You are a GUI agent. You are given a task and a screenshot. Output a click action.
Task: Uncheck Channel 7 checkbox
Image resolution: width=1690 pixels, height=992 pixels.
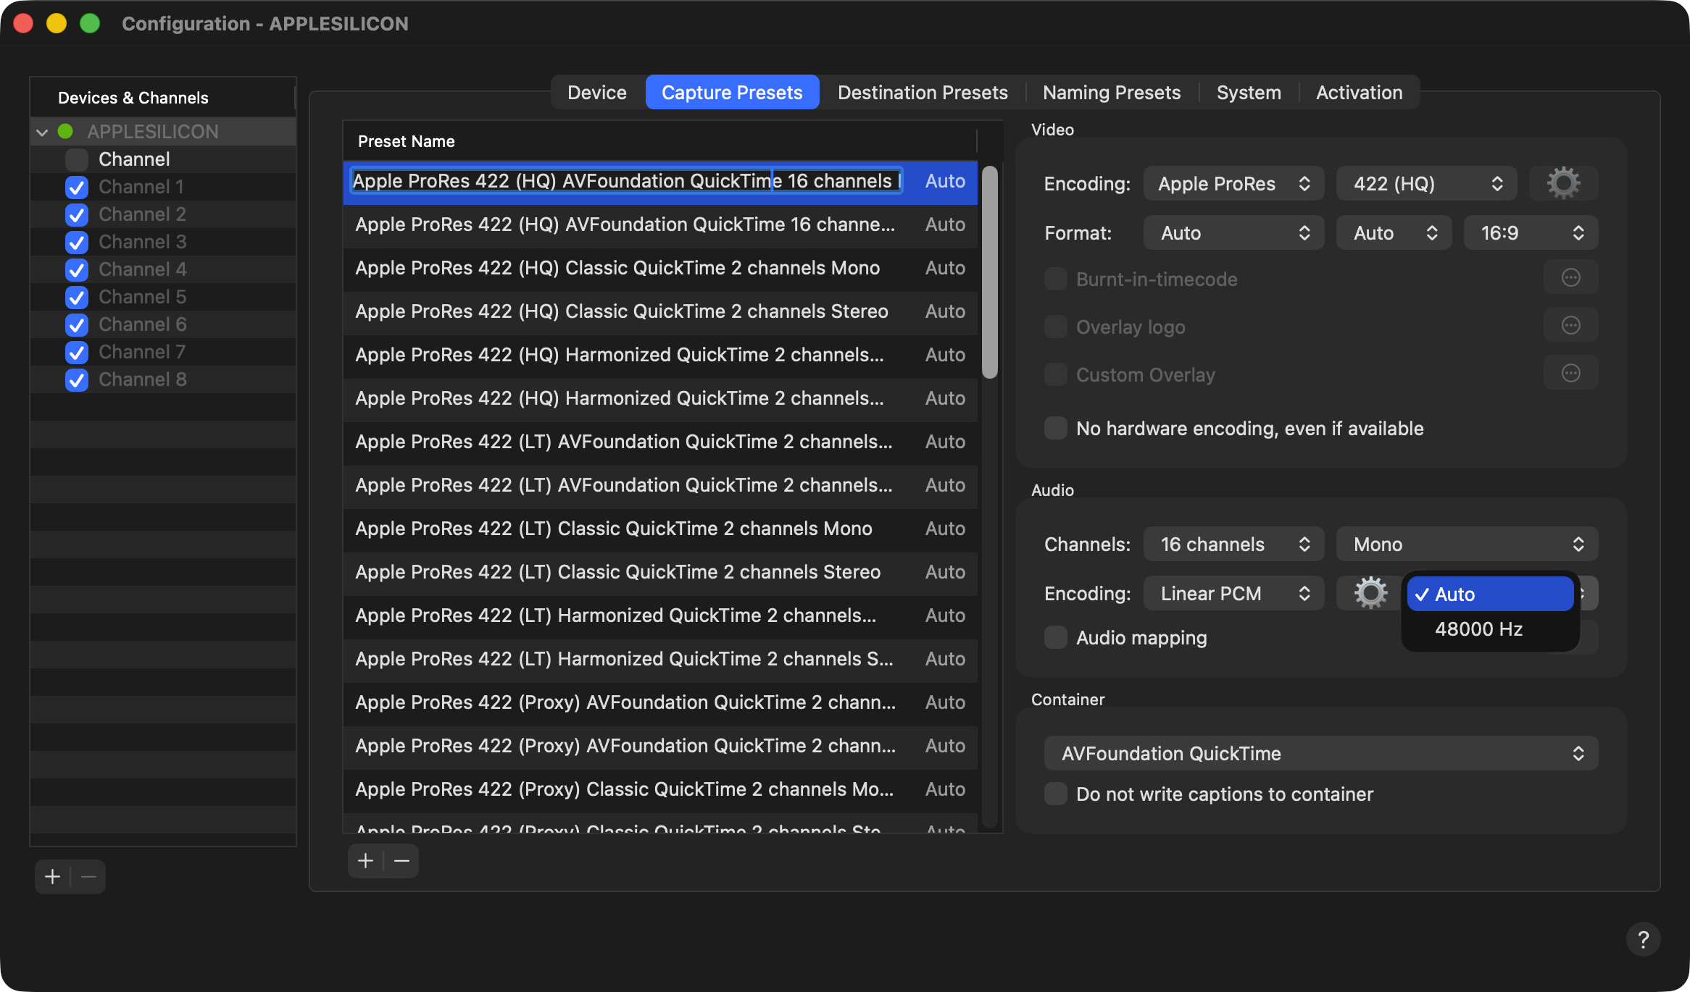tap(77, 352)
